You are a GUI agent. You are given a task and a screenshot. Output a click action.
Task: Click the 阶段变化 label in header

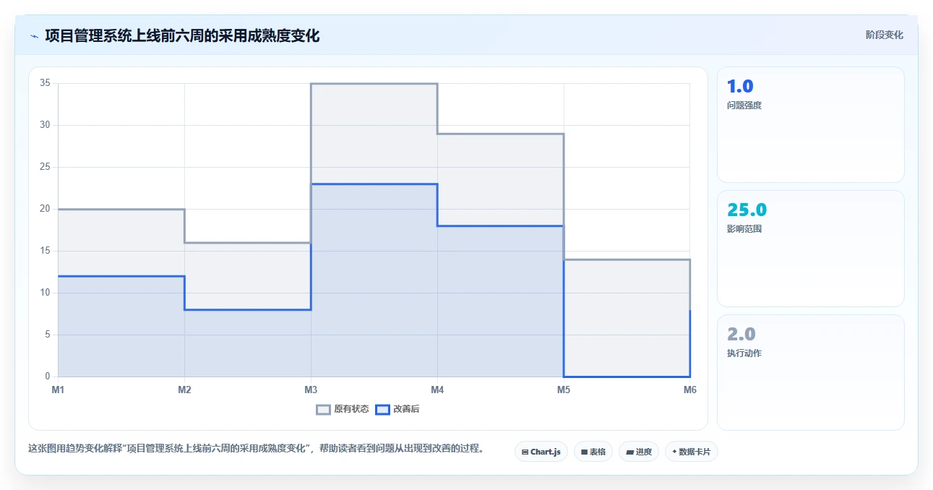pos(884,35)
